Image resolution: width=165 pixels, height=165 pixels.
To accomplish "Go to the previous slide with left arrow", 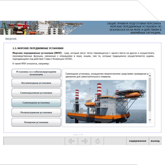I will tap(71, 141).
